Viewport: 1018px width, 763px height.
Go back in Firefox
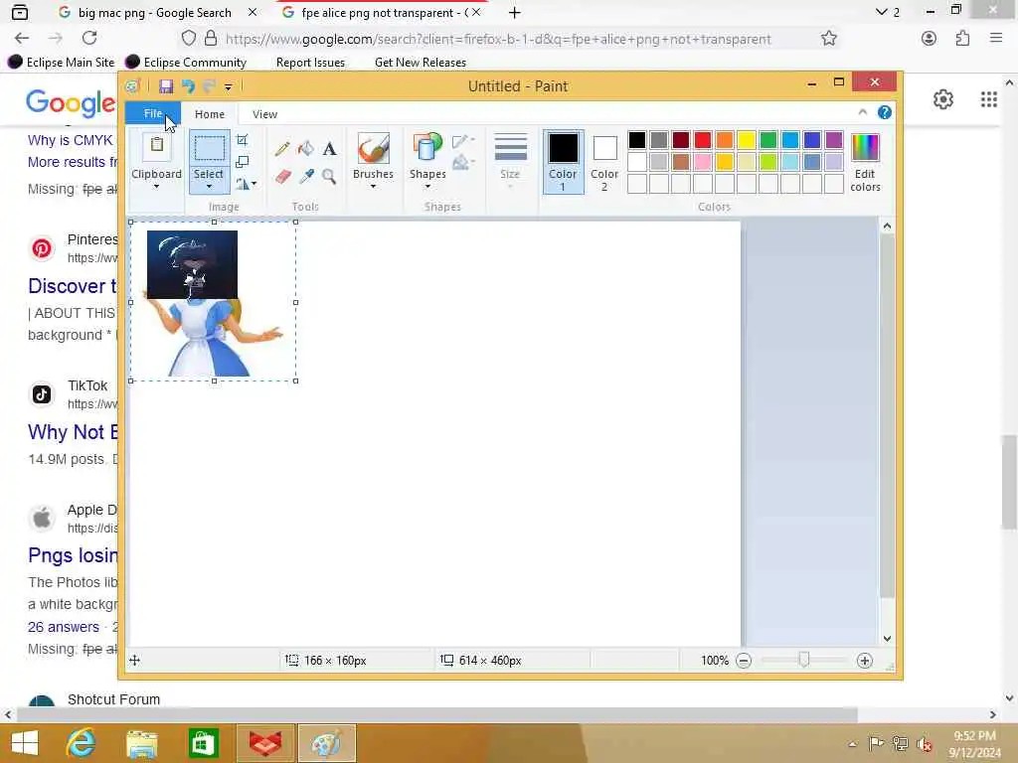(x=22, y=39)
